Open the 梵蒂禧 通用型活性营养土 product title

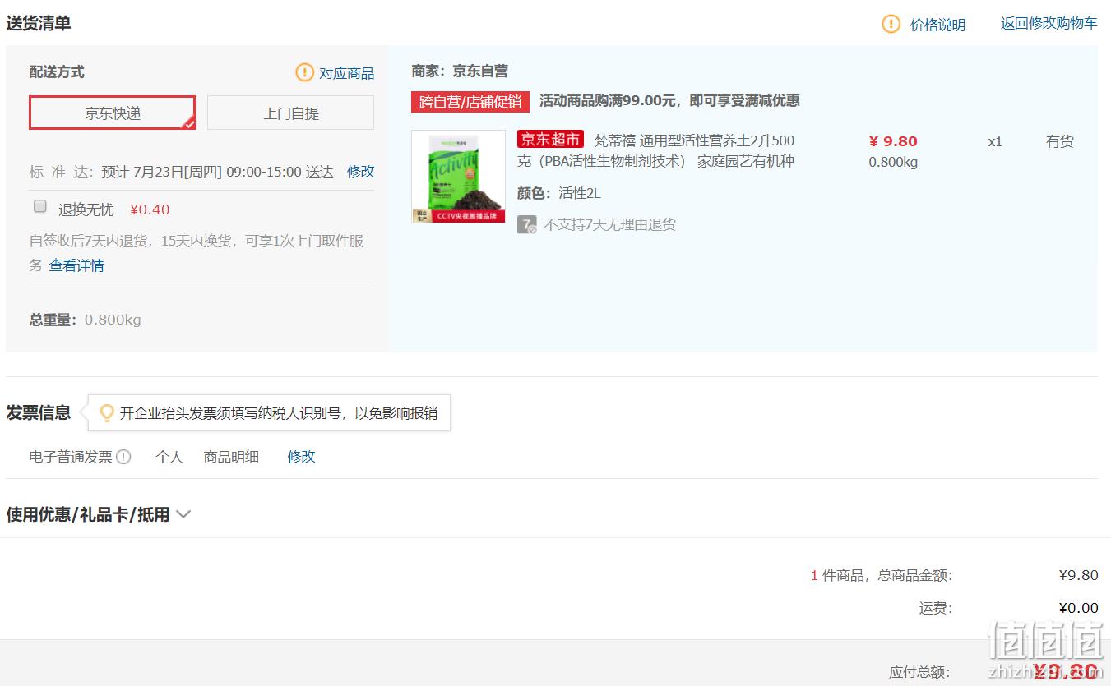(x=655, y=151)
